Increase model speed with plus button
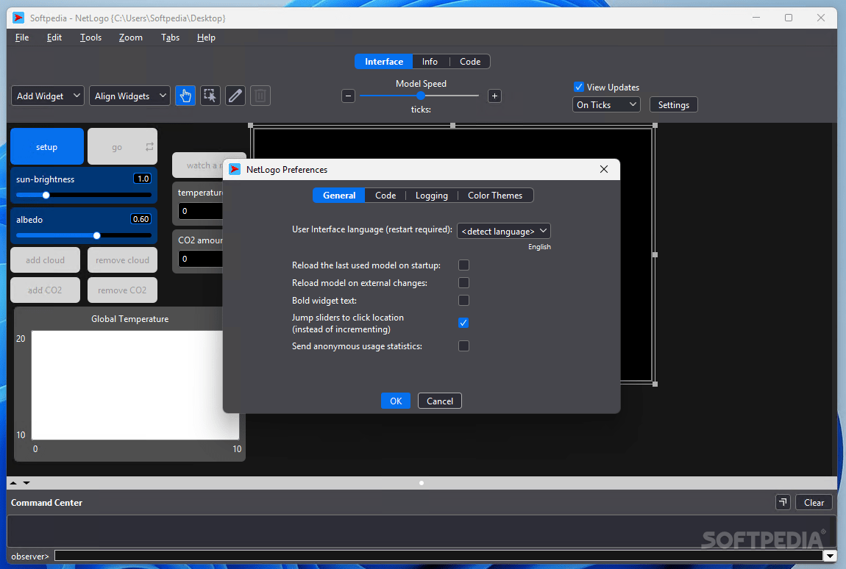Image resolution: width=846 pixels, height=569 pixels. [494, 96]
